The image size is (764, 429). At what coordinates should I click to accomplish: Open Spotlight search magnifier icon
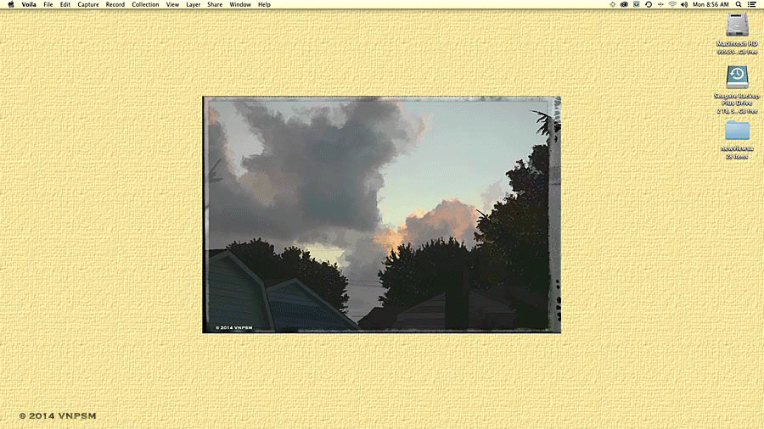click(x=739, y=4)
